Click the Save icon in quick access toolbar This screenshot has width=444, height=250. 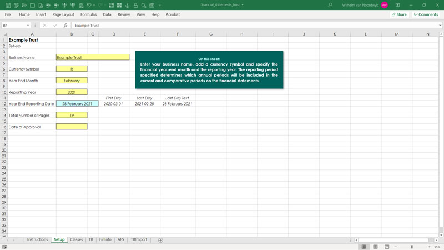pos(8,6)
